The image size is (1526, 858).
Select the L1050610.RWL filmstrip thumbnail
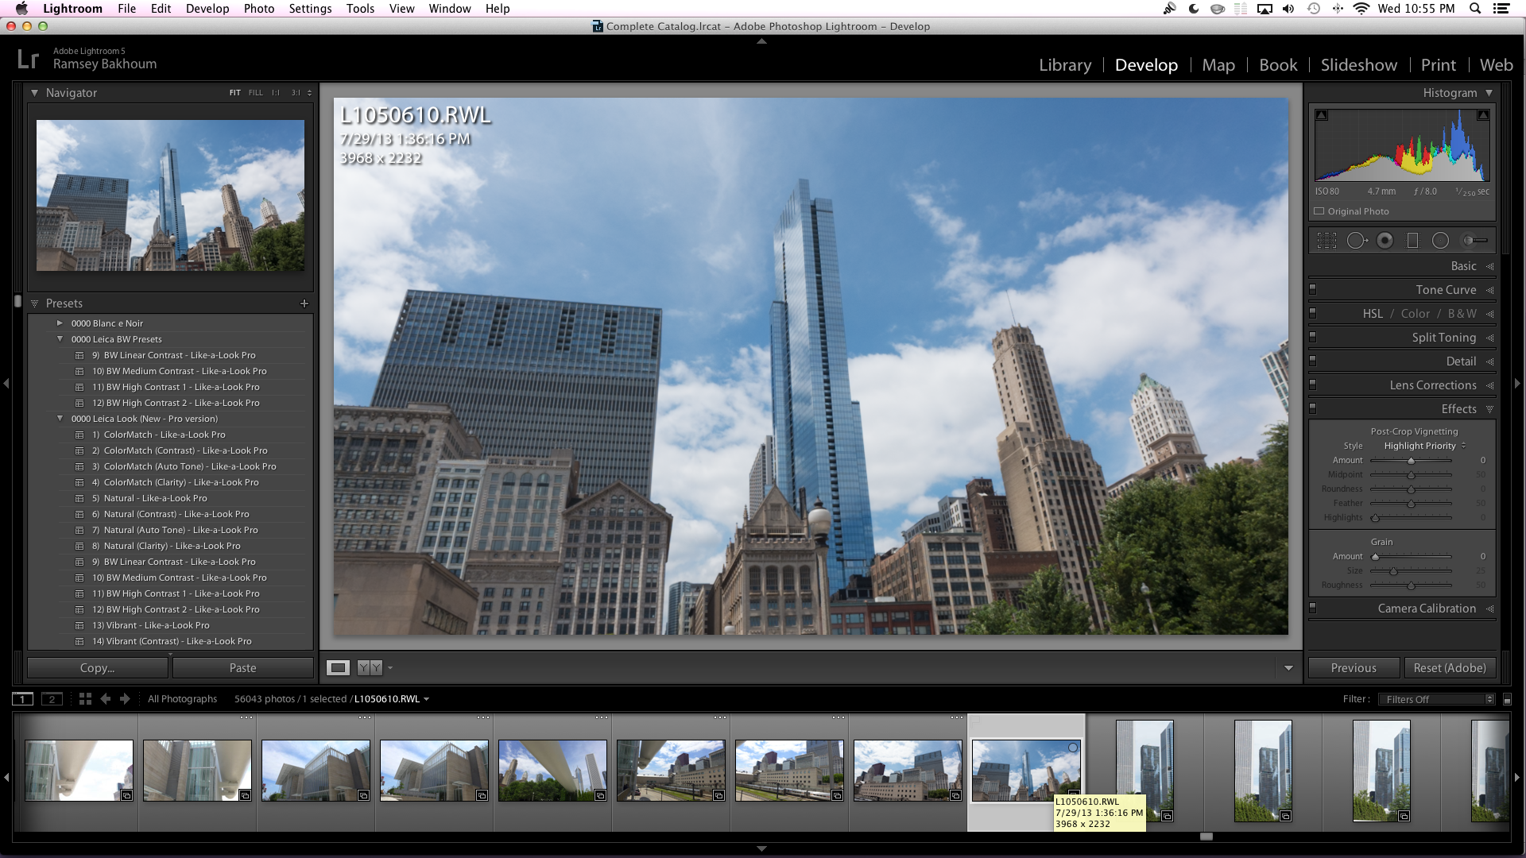1025,770
